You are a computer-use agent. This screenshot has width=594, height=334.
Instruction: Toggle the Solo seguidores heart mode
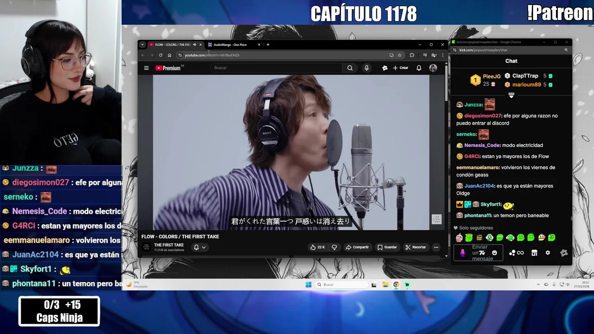[x=456, y=228]
